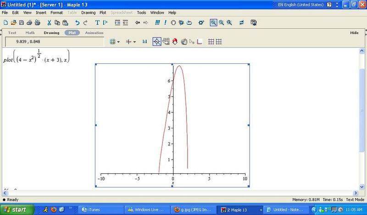367x215 pixels.
Task: Select the scale plot axes tool
Action: pyautogui.click(x=166, y=42)
